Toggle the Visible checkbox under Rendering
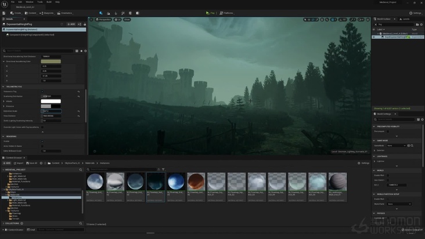This screenshot has width=425, height=239. click(42, 141)
